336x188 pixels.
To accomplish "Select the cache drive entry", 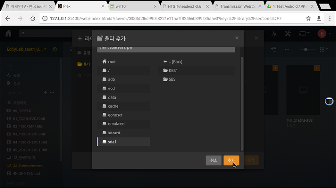I will pyautogui.click(x=124, y=106).
